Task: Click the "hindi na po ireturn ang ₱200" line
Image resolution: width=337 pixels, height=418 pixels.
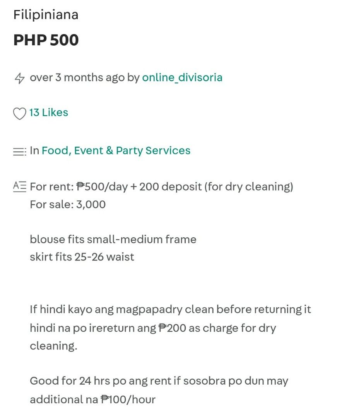Action: [x=153, y=328]
